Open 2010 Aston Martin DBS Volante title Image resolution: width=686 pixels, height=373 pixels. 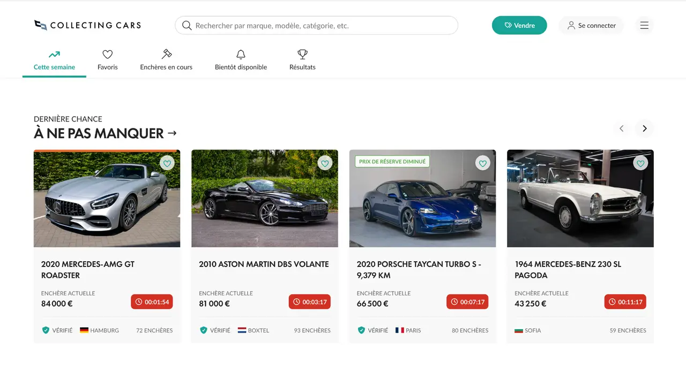[264, 264]
